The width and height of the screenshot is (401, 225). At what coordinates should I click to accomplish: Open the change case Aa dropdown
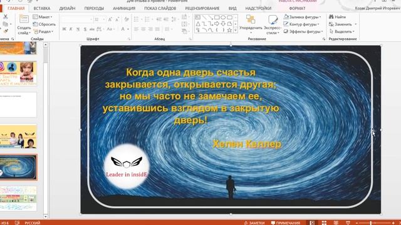click(111, 29)
